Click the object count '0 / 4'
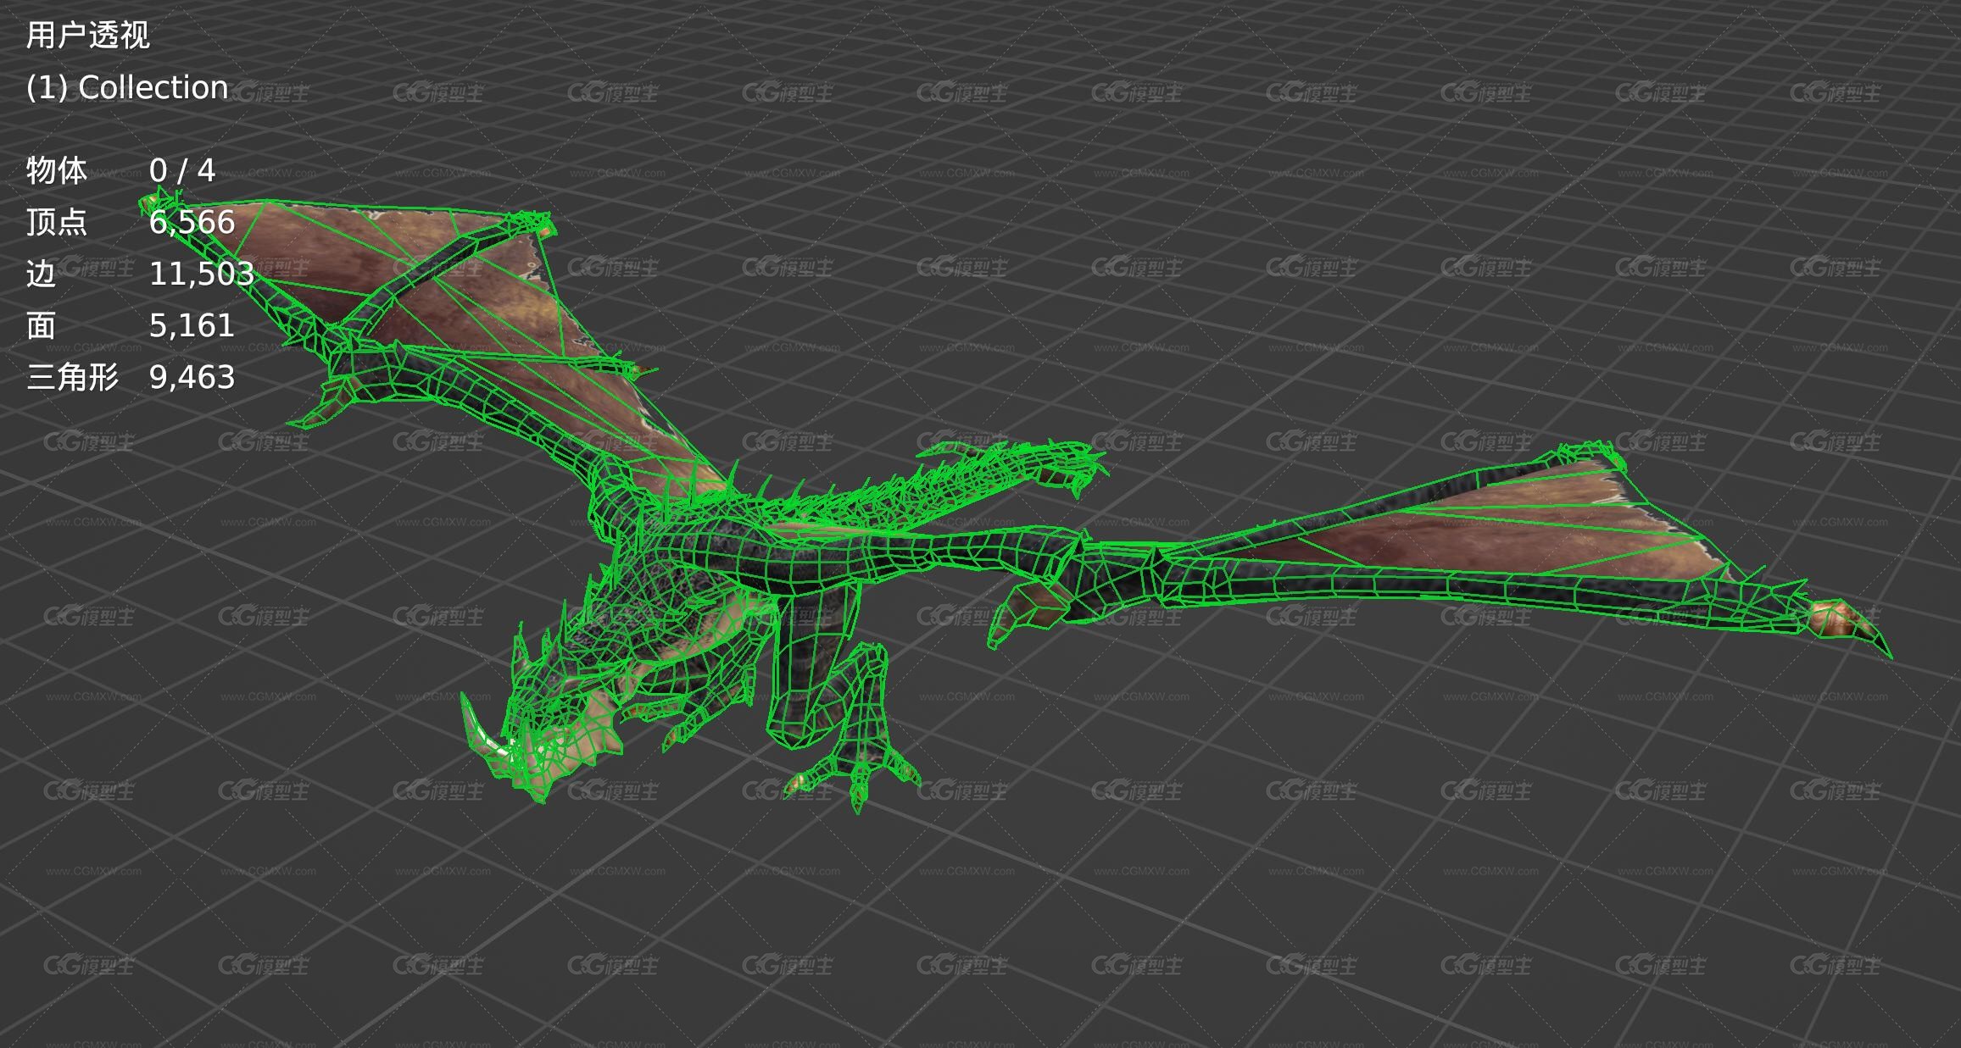This screenshot has height=1048, width=1961. tap(182, 170)
